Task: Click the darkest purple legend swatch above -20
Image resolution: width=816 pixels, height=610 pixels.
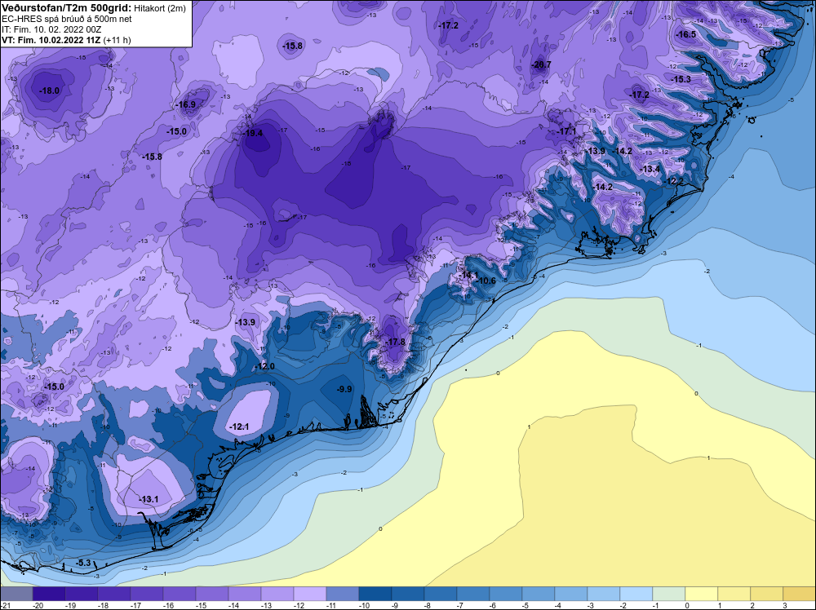Action: click(49, 594)
